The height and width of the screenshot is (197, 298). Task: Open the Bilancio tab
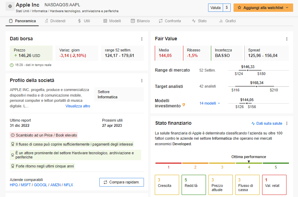coord(140,21)
